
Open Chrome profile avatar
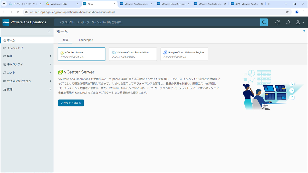pyautogui.click(x=297, y=12)
